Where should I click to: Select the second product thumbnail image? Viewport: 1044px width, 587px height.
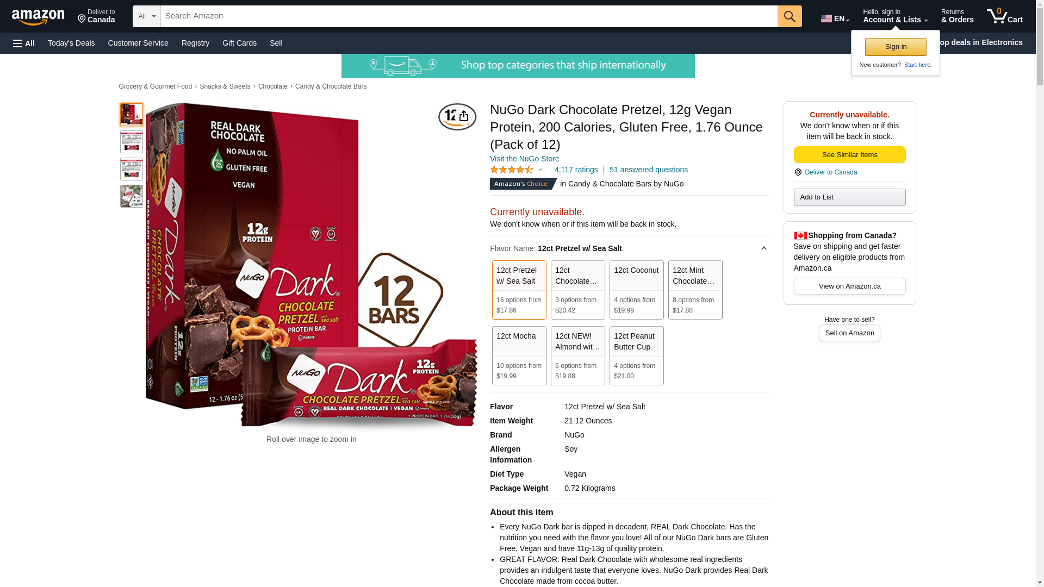132,142
